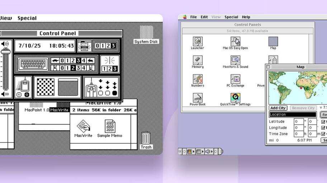Click the time 18:05:43

(62, 46)
